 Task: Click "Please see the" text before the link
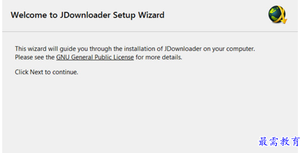coord(35,57)
